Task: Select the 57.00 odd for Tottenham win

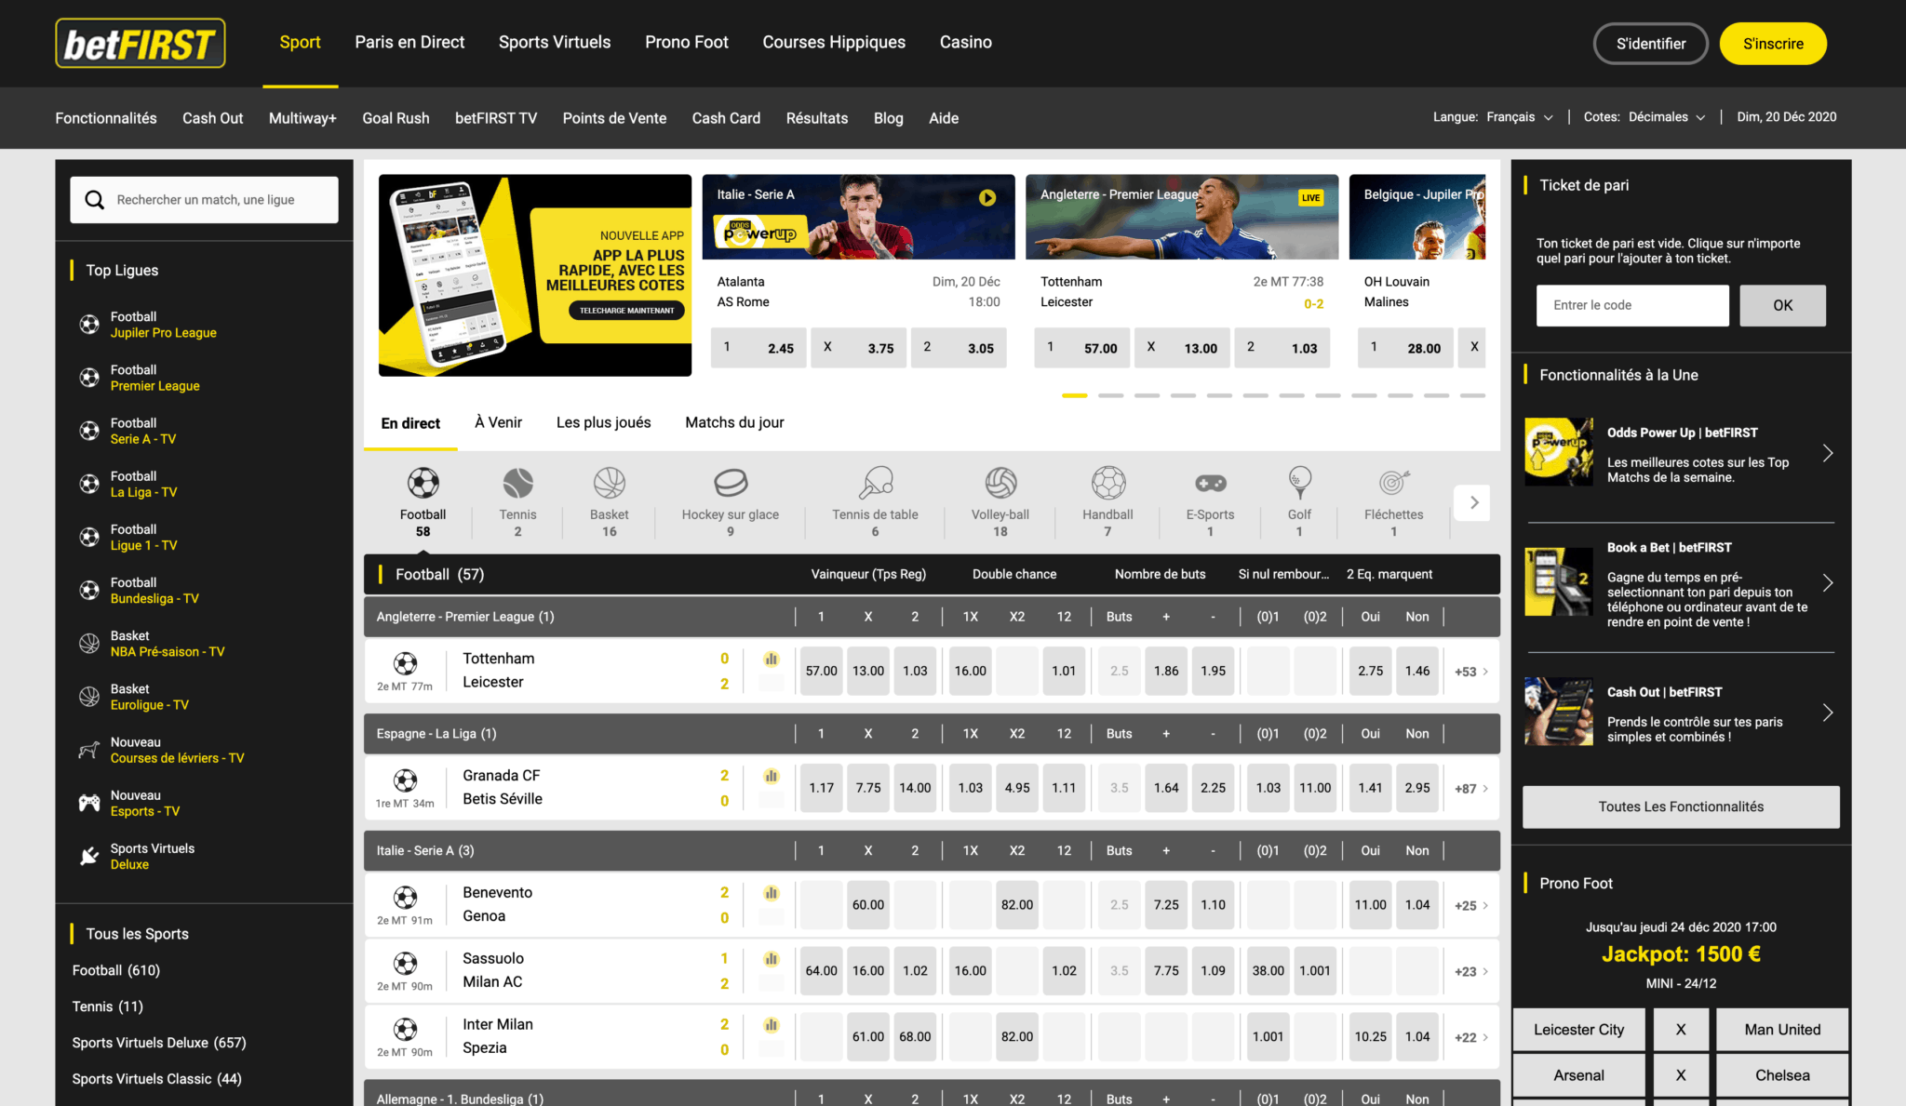Action: point(820,670)
